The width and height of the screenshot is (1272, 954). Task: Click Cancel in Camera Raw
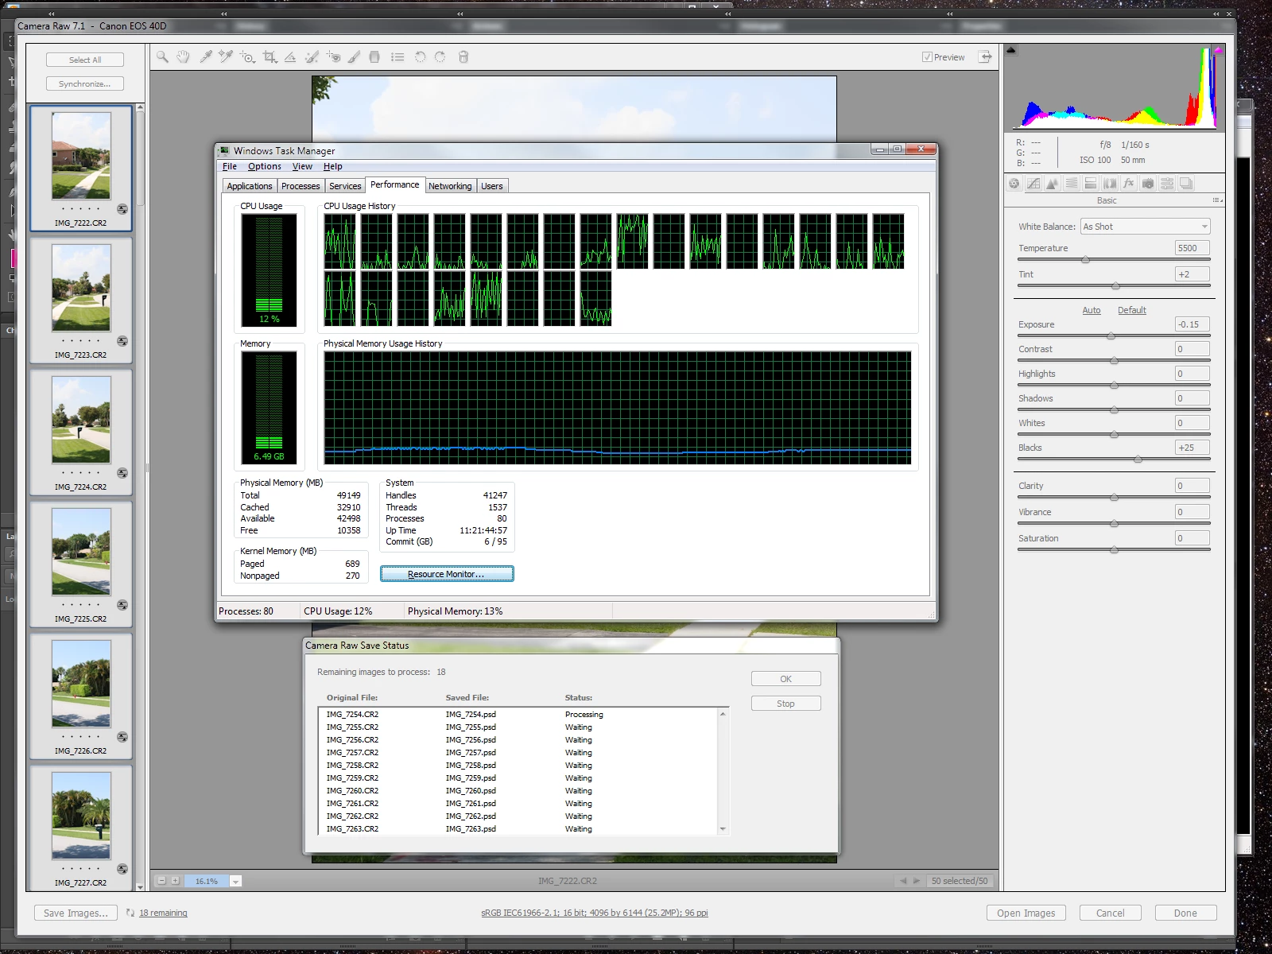[1111, 913]
